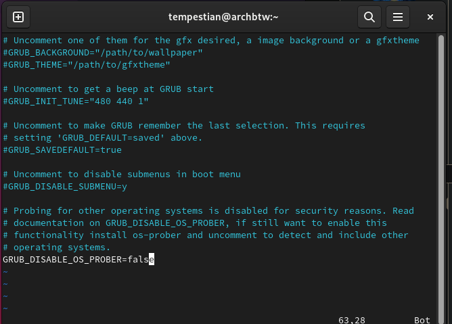Screen dimensions: 452x324
Task: Click the 'Bot' scroll position indicator
Action: pos(422,319)
